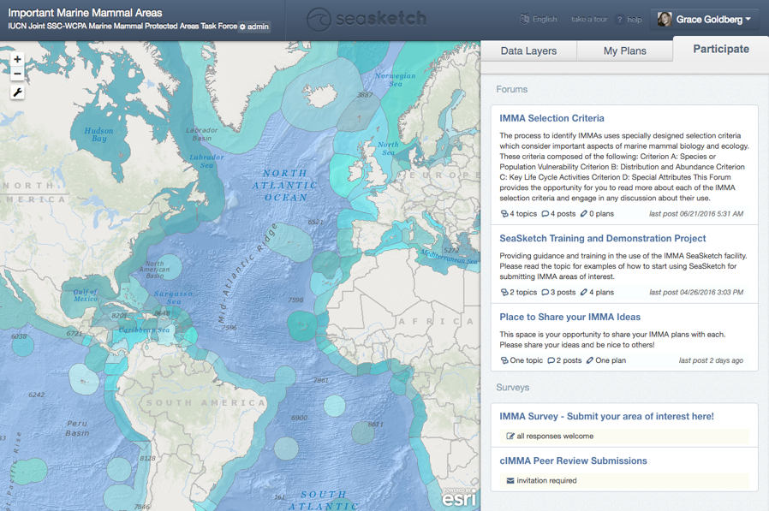769x511 pixels.
Task: Click the esri logo on the map
Action: 459,498
